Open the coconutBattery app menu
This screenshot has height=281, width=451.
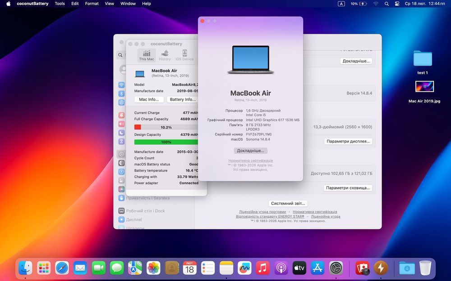(32, 4)
